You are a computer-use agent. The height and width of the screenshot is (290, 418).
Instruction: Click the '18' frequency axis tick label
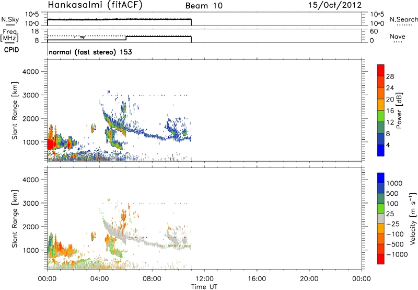[35, 31]
